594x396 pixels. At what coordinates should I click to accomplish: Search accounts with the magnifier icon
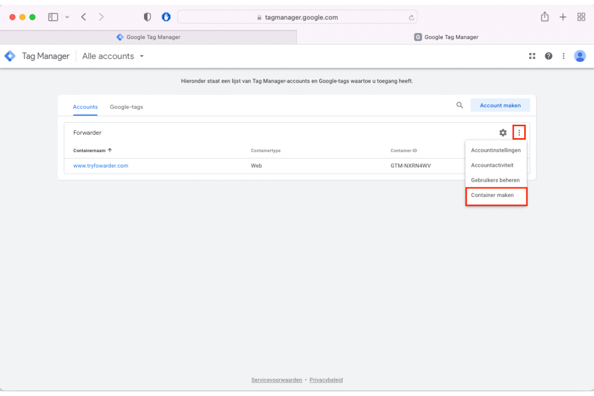coord(460,105)
